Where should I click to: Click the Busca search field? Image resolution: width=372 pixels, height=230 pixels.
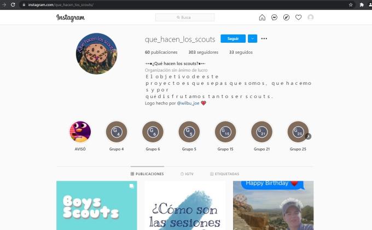tap(185, 18)
